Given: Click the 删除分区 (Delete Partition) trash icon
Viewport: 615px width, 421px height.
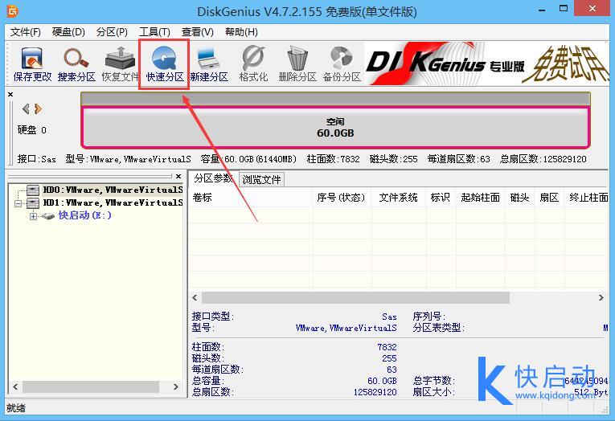Looking at the screenshot, I should click(x=297, y=64).
